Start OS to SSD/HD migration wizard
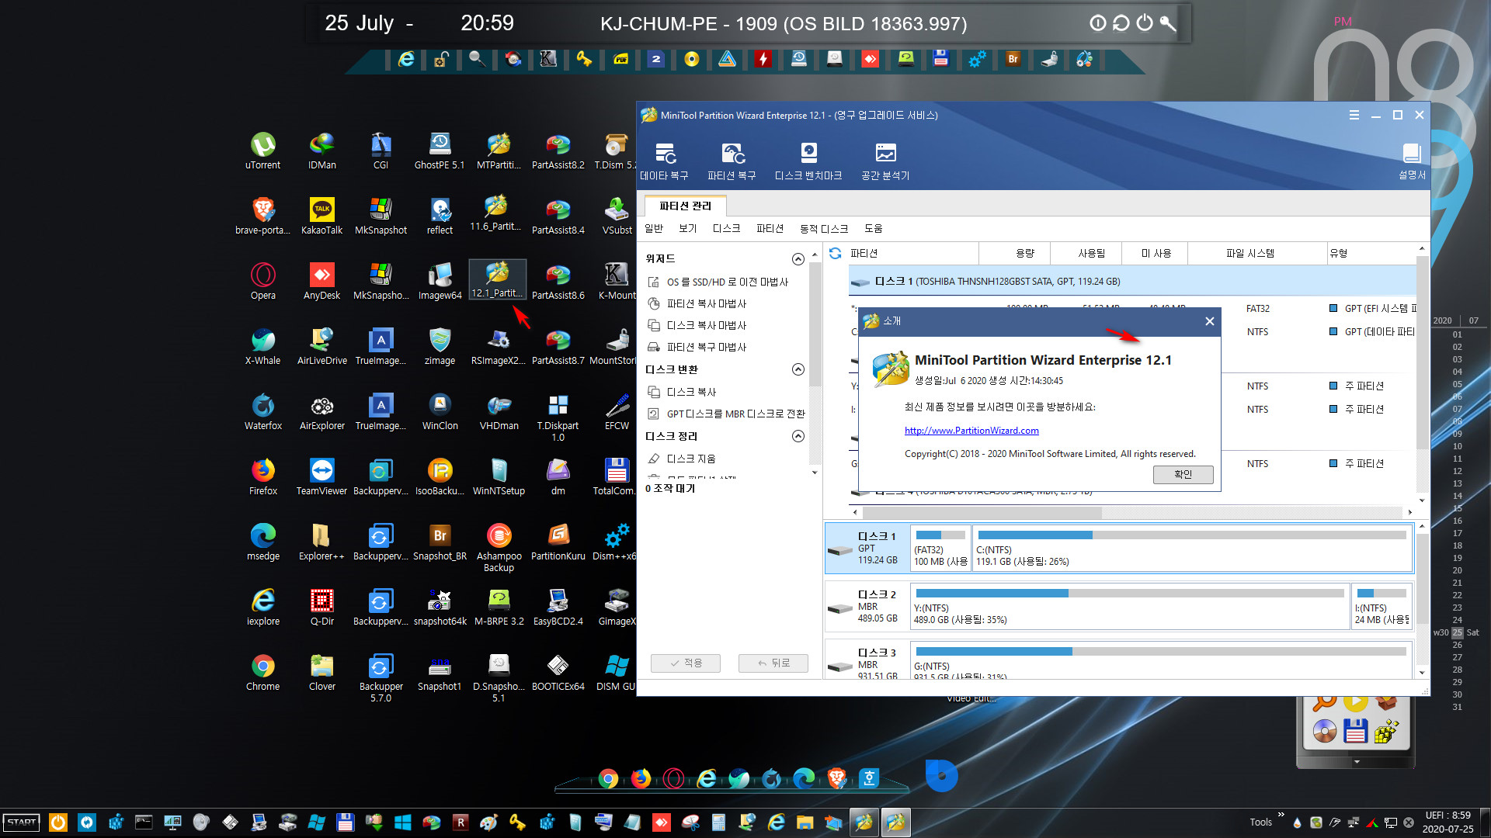 [718, 282]
